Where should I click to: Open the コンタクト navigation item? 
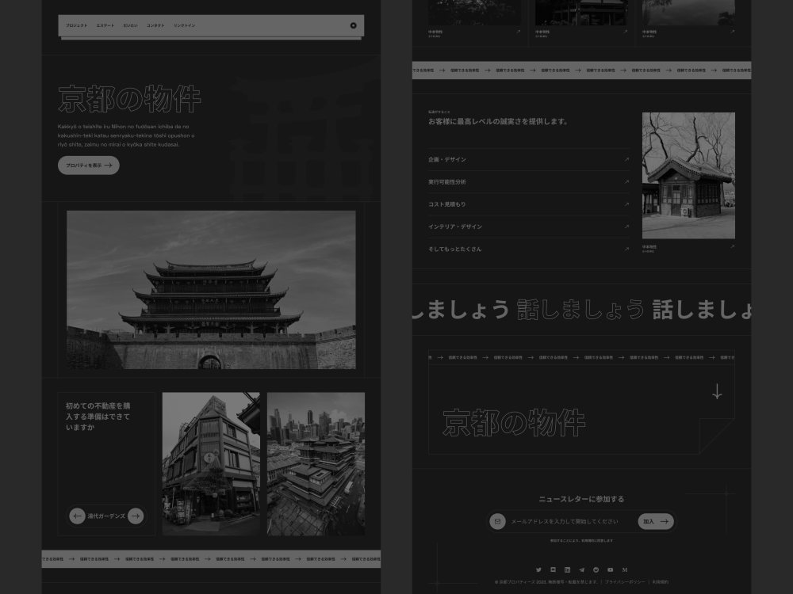point(155,25)
